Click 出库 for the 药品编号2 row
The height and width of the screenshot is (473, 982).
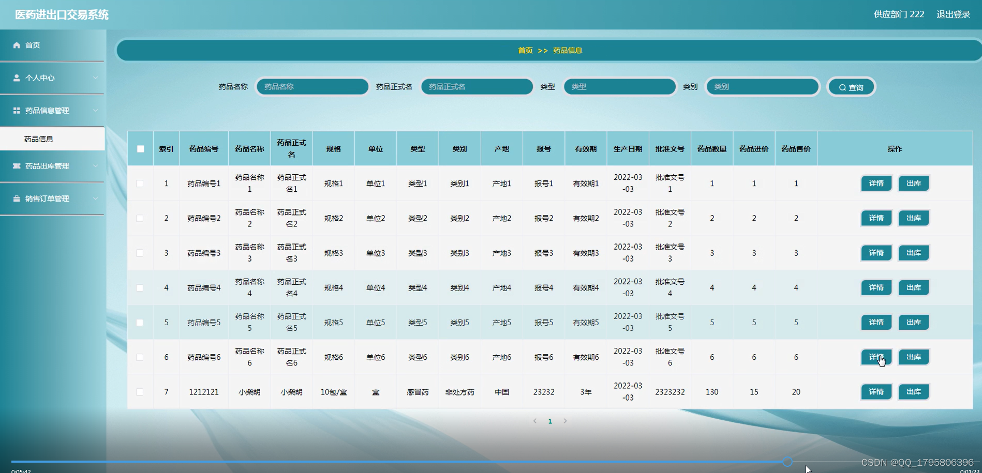click(x=914, y=218)
